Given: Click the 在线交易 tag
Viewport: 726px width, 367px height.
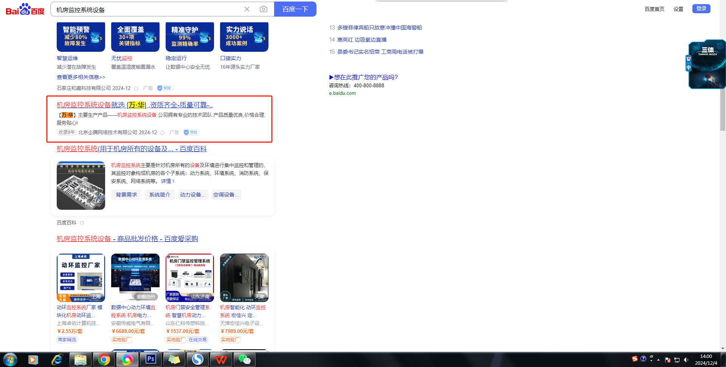Looking at the screenshot, I should click(197, 340).
